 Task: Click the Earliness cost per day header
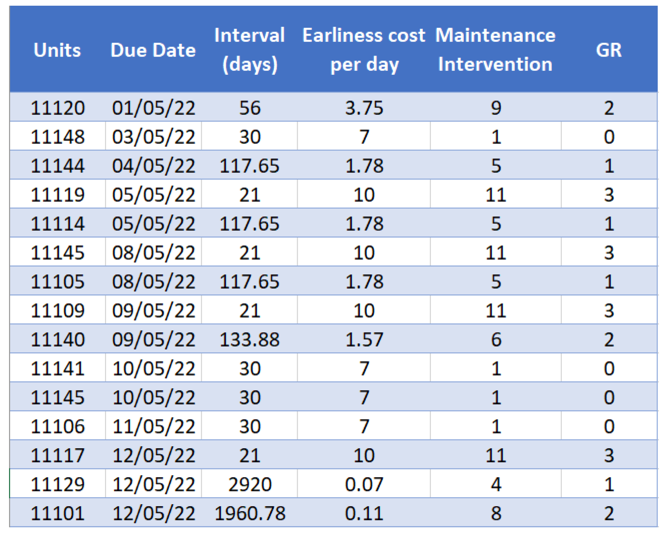pos(364,50)
